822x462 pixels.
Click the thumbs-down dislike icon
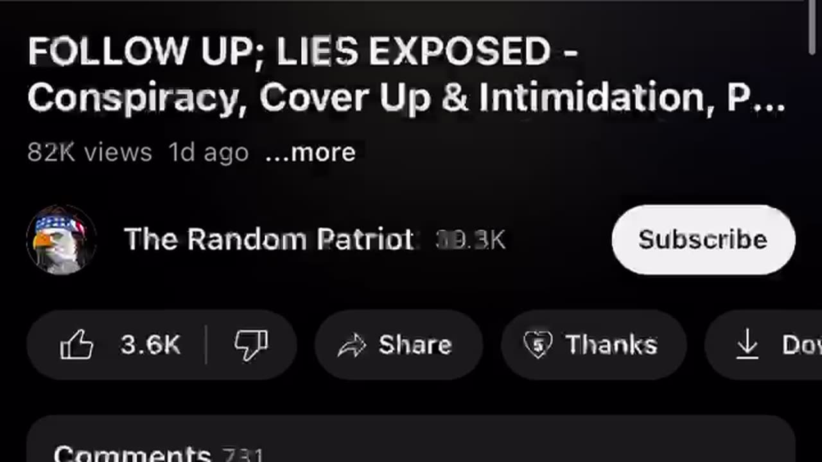click(251, 345)
